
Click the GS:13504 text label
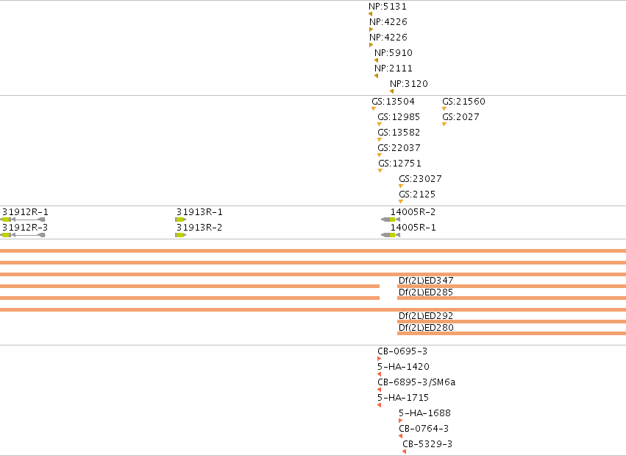(x=394, y=102)
